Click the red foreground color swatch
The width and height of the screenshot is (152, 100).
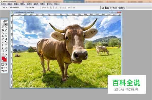(x=3, y=58)
